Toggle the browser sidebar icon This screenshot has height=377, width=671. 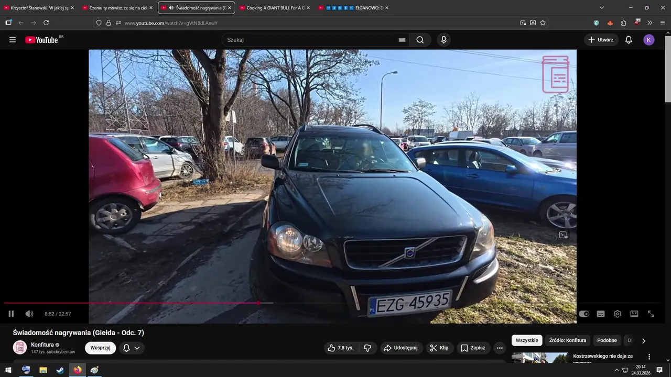point(8,23)
